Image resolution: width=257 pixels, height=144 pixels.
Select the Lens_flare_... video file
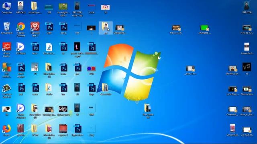click(x=233, y=91)
